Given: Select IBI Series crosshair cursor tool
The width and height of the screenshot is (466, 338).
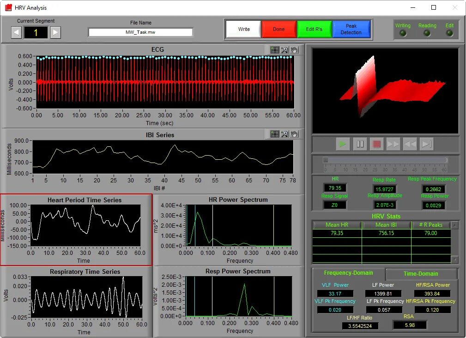Looking at the screenshot, I should tap(275, 134).
